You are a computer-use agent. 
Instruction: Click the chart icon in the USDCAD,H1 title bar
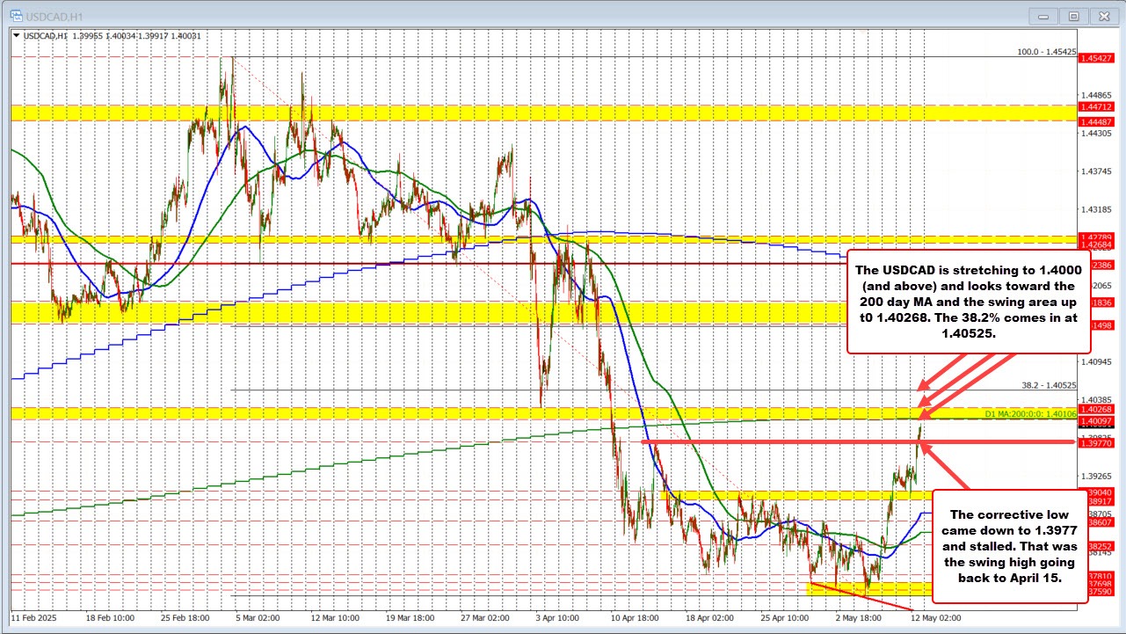pyautogui.click(x=17, y=15)
